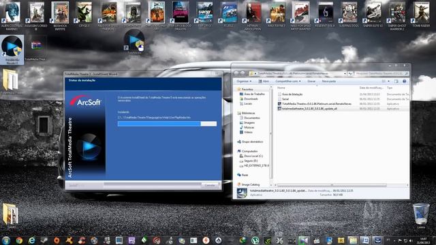Image resolution: width=436 pixels, height=245 pixels.
Task: Expand the address bar history dropdown
Action: point(345,73)
